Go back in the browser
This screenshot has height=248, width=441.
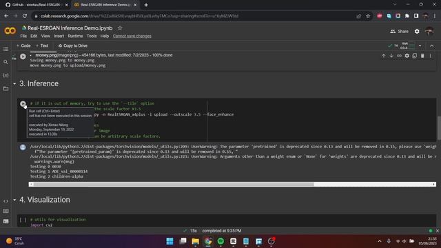point(6,16)
